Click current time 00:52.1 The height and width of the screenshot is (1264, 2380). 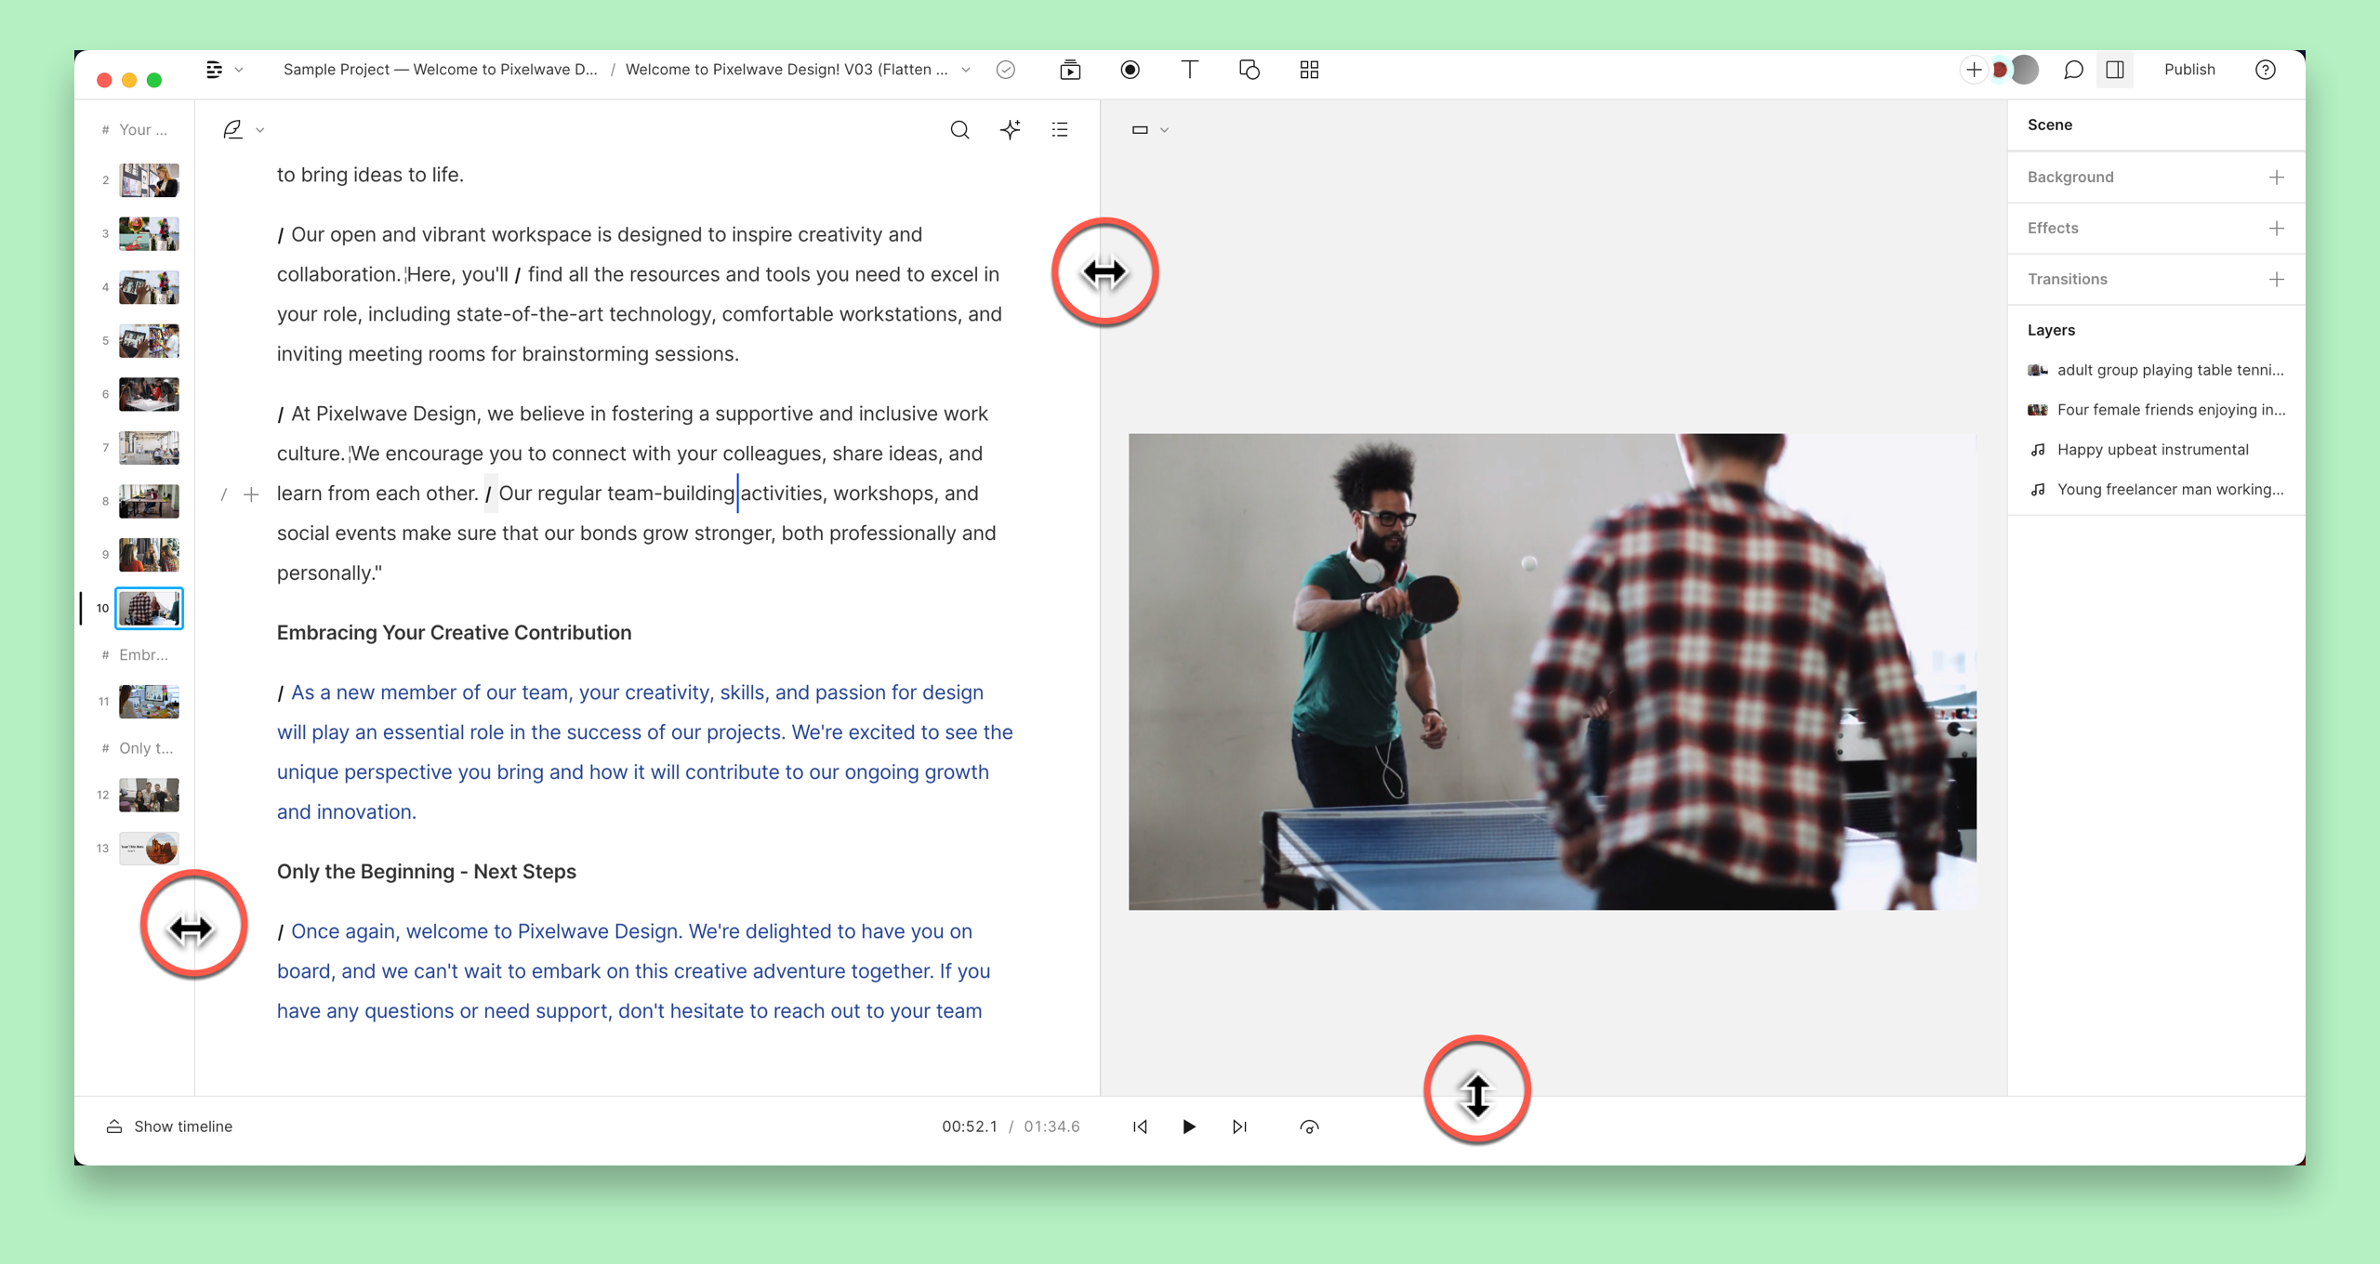coord(969,1126)
